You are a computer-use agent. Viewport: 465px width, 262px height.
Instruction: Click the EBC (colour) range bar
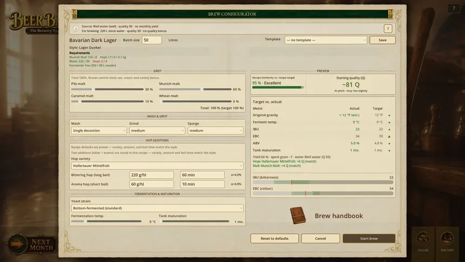tap(323, 193)
